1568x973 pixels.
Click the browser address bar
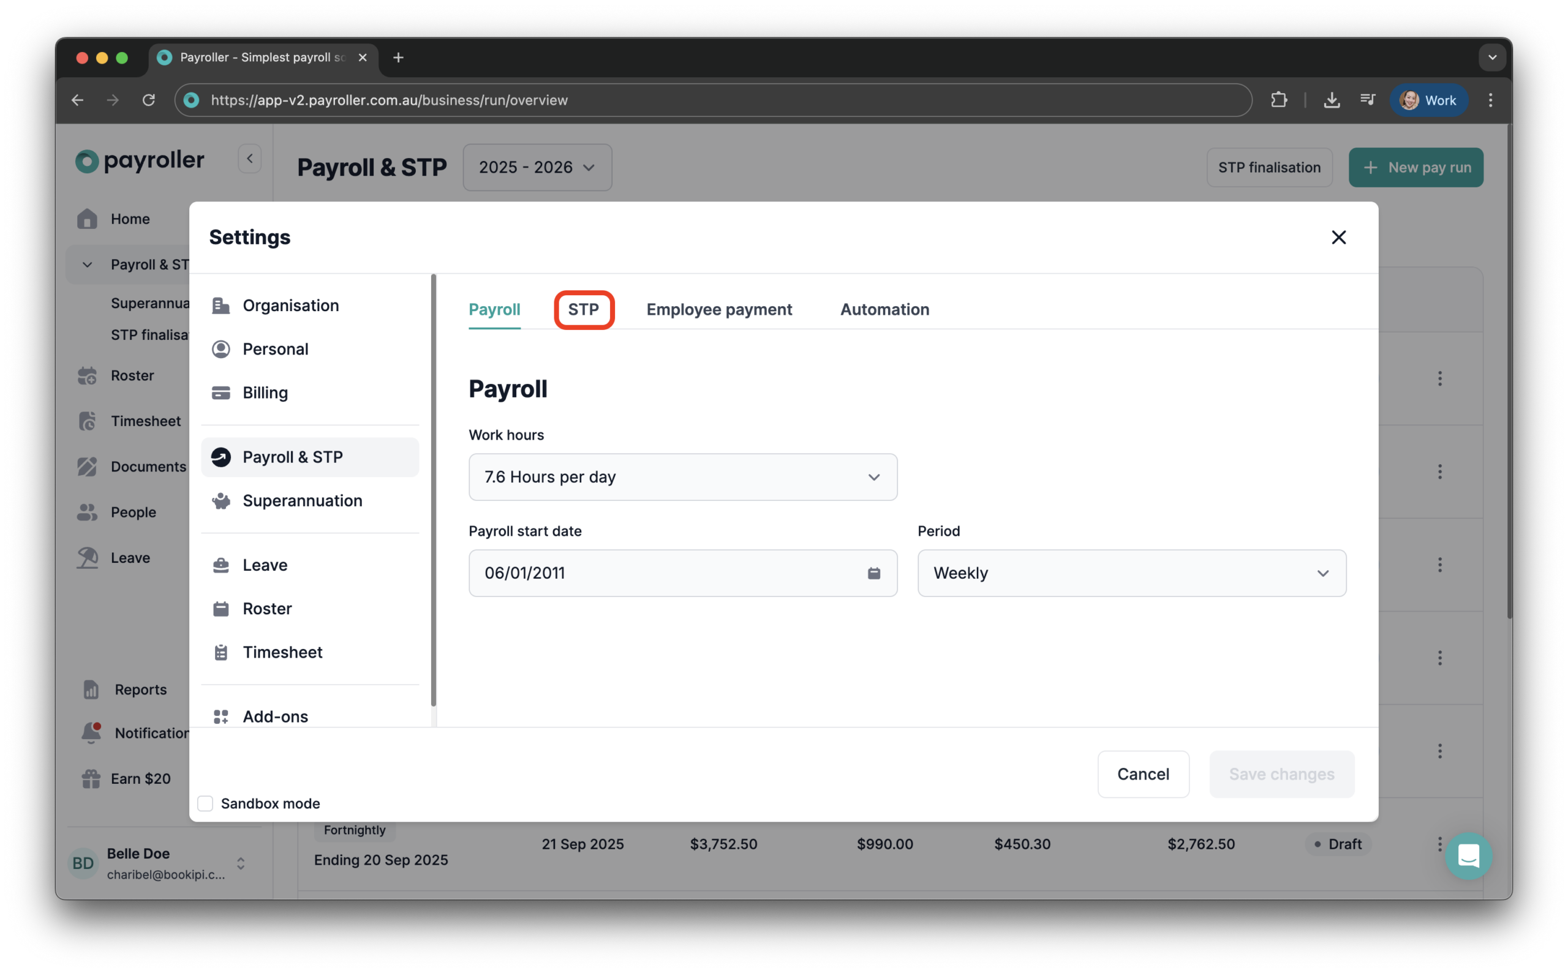click(x=713, y=100)
